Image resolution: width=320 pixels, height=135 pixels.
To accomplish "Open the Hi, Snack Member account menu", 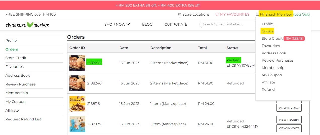I will [276, 14].
